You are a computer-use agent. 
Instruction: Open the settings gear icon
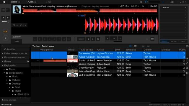coord(141,2)
